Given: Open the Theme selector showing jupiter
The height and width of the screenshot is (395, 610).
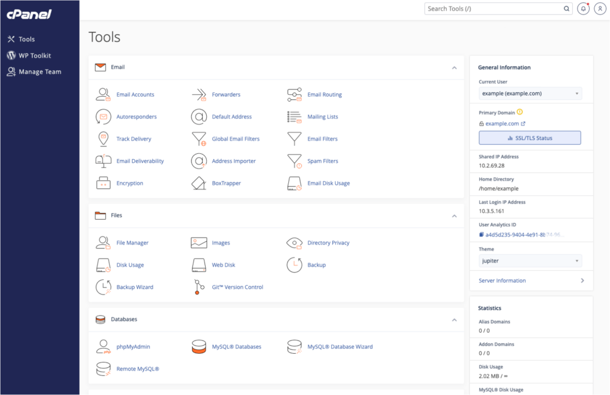Looking at the screenshot, I should [530, 260].
